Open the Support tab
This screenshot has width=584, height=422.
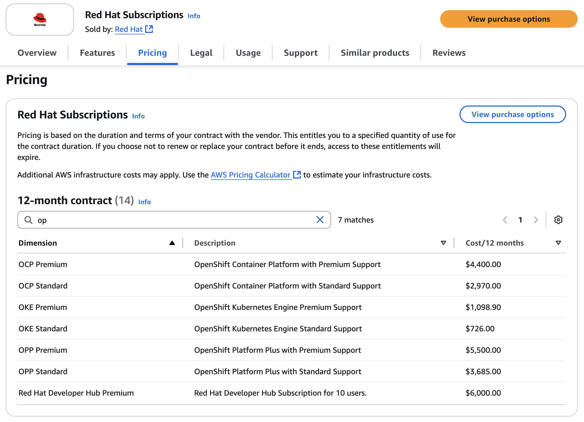[301, 53]
